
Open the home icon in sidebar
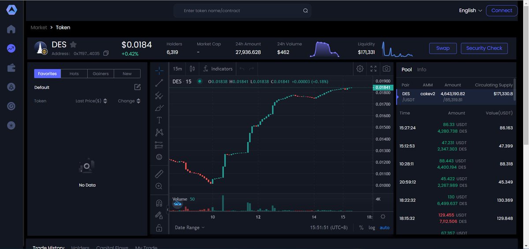pyautogui.click(x=11, y=29)
